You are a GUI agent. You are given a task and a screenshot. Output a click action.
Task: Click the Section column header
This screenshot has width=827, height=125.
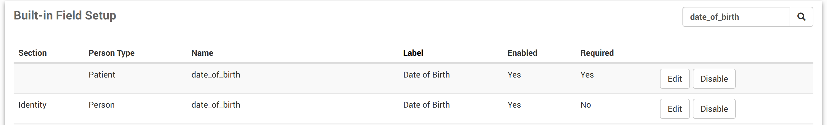[32, 53]
